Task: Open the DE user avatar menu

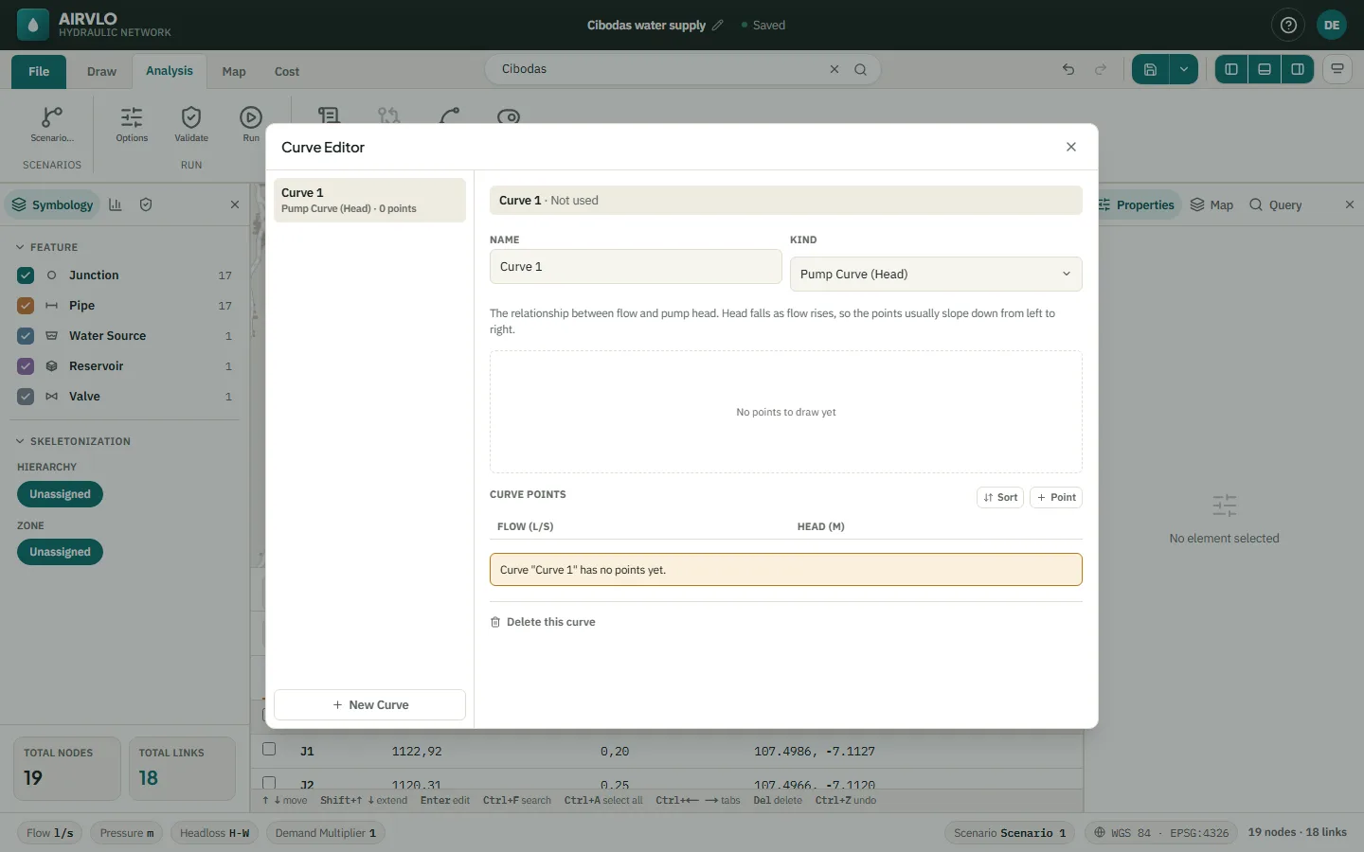Action: click(1332, 26)
